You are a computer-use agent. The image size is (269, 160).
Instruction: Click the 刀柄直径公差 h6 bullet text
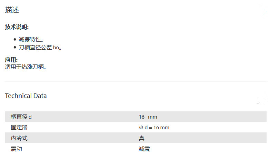click(40, 48)
